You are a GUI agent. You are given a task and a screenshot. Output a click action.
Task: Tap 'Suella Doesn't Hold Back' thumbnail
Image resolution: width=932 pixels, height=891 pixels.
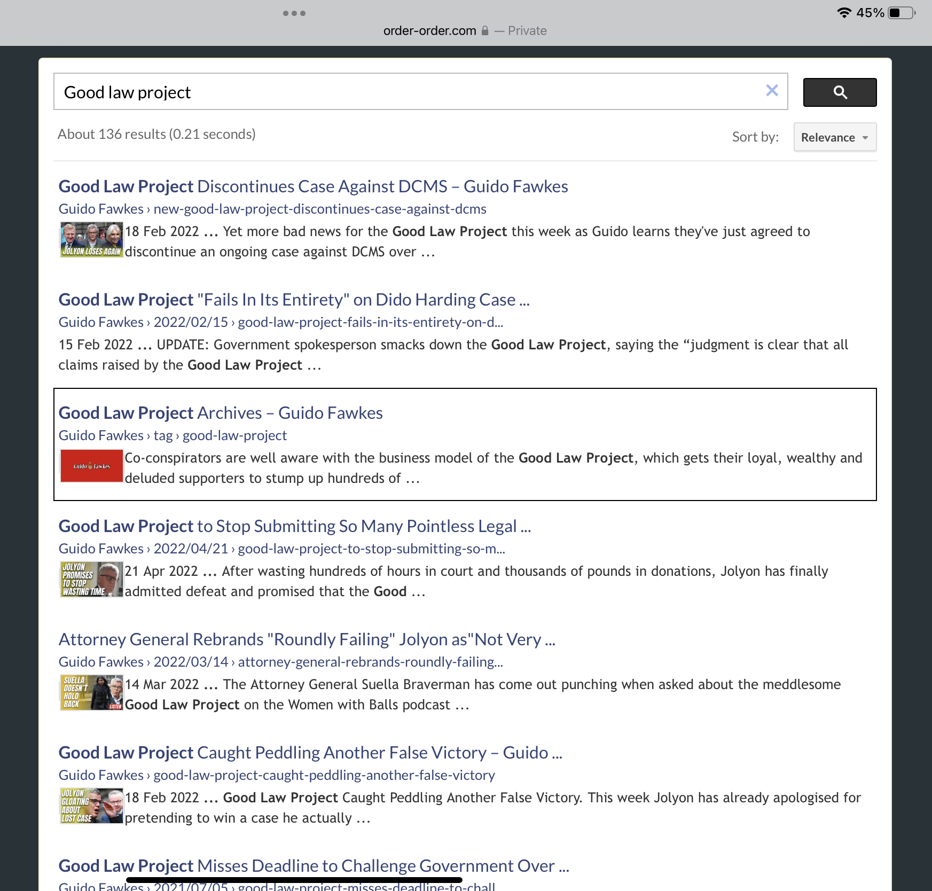[91, 693]
